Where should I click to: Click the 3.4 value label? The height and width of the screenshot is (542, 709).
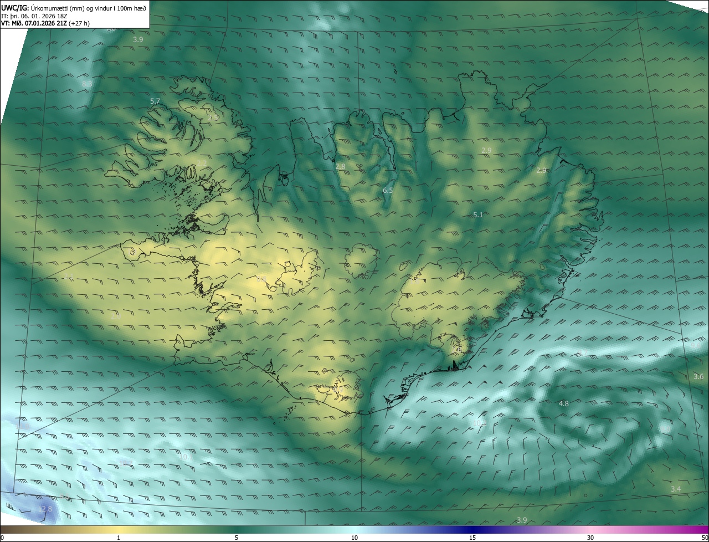click(x=676, y=489)
